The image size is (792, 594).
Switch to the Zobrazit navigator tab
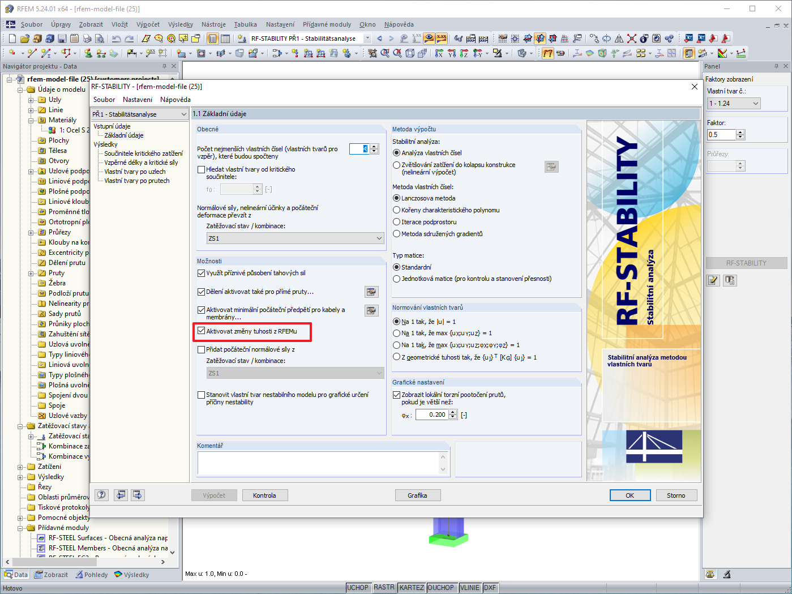52,574
